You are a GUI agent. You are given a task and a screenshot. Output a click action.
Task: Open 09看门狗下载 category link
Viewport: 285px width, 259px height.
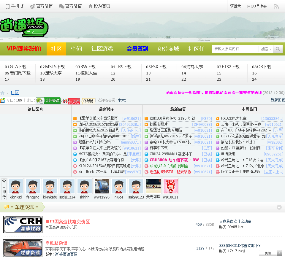point(18,73)
